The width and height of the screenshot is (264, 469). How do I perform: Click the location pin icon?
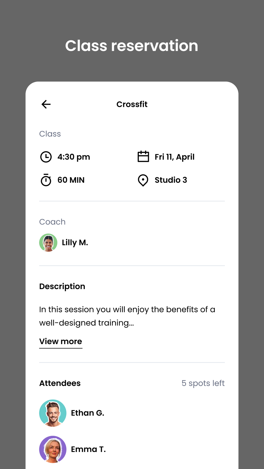click(x=143, y=180)
